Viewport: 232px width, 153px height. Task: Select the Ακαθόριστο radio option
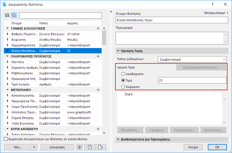pos(123,74)
